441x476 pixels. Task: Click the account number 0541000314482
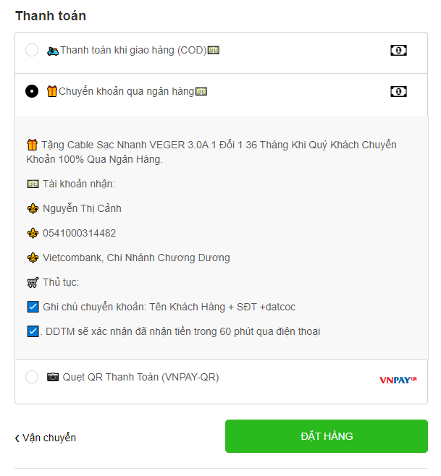point(80,233)
